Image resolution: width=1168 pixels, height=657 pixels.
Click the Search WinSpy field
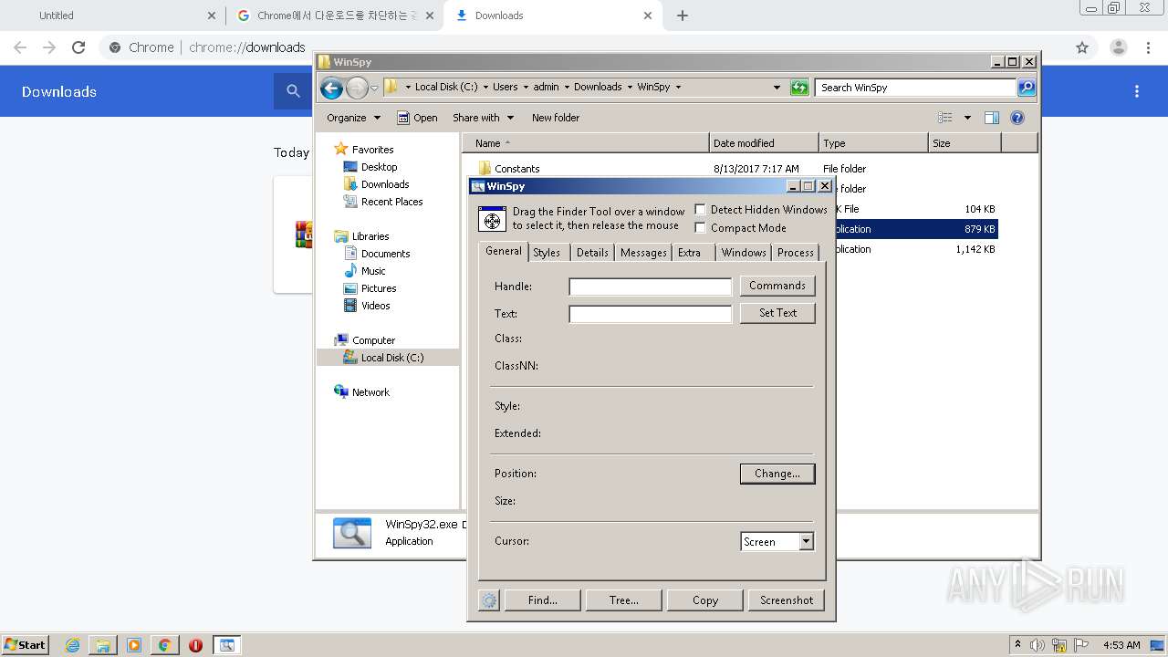pos(915,88)
